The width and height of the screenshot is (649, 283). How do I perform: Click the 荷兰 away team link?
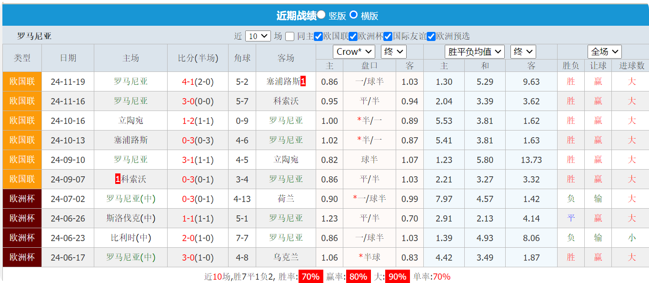pyautogui.click(x=286, y=199)
